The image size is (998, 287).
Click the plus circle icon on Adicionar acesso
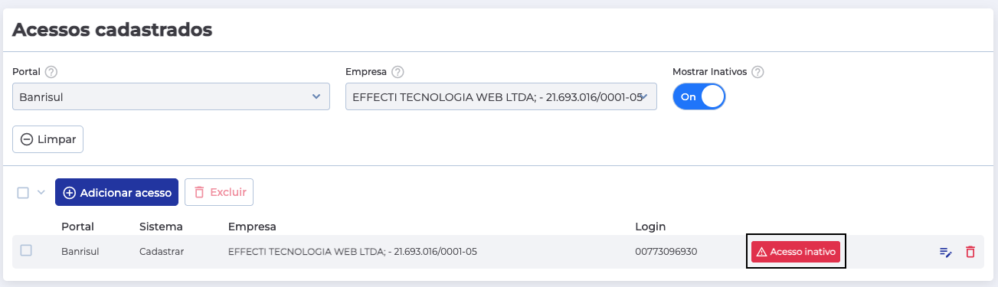tap(70, 193)
